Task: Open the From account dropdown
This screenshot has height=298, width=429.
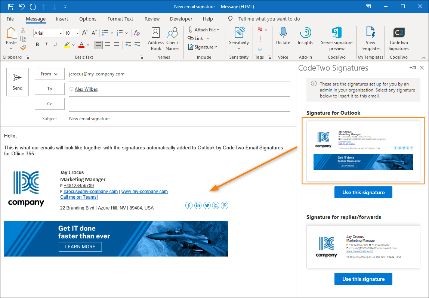Action: coord(49,74)
